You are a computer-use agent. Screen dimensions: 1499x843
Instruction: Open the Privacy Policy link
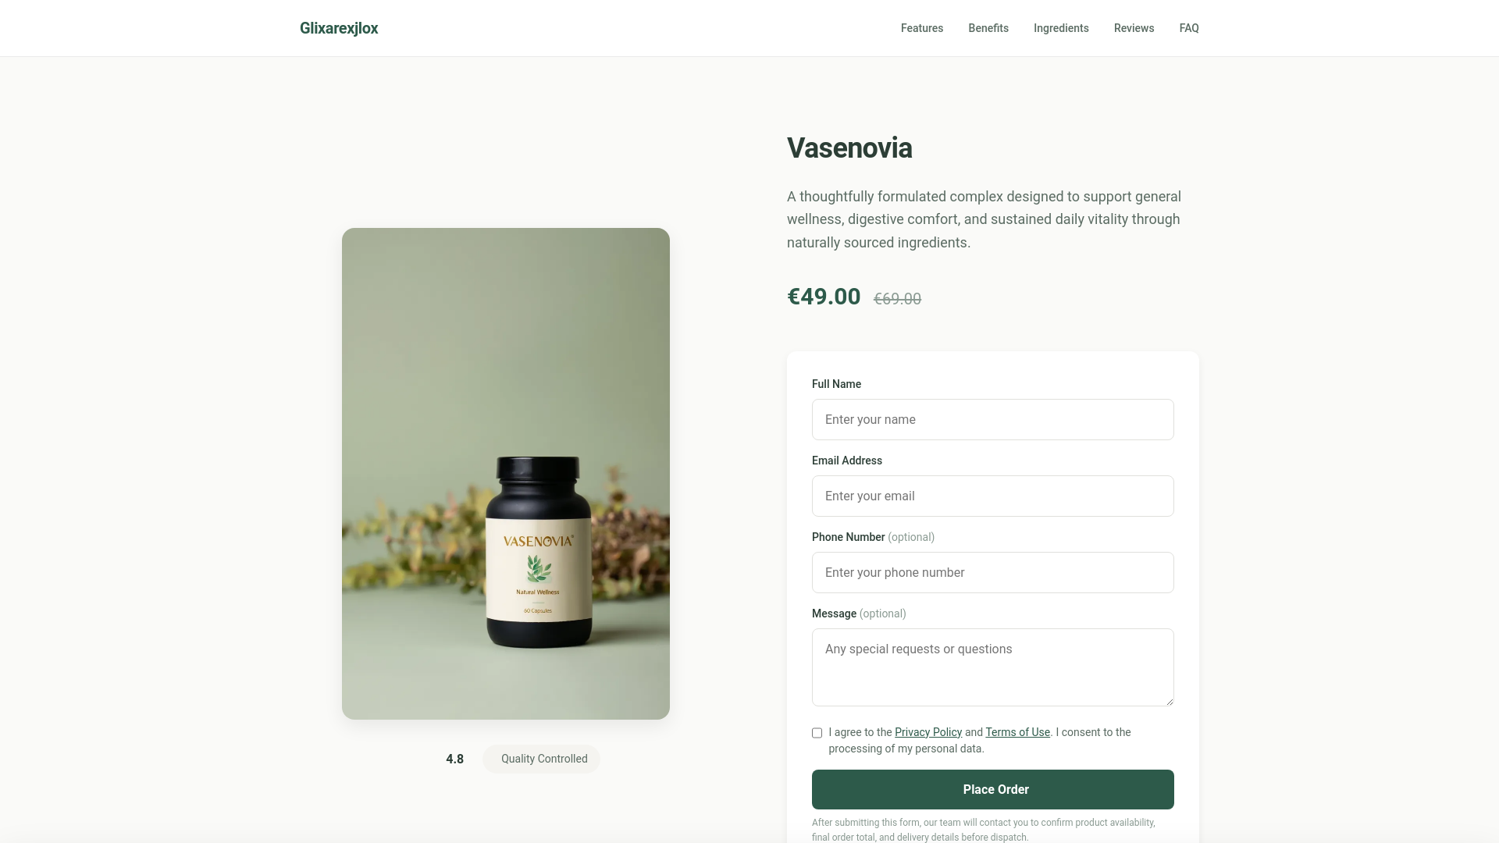(928, 732)
